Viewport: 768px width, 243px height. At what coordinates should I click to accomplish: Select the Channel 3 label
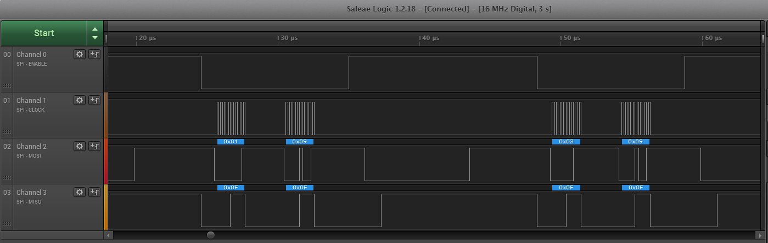click(31, 193)
